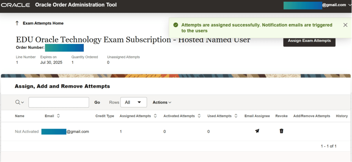This screenshot has height=162, width=352.
Task: Click the paper plane Email Assignee icon
Action: coord(257,131)
